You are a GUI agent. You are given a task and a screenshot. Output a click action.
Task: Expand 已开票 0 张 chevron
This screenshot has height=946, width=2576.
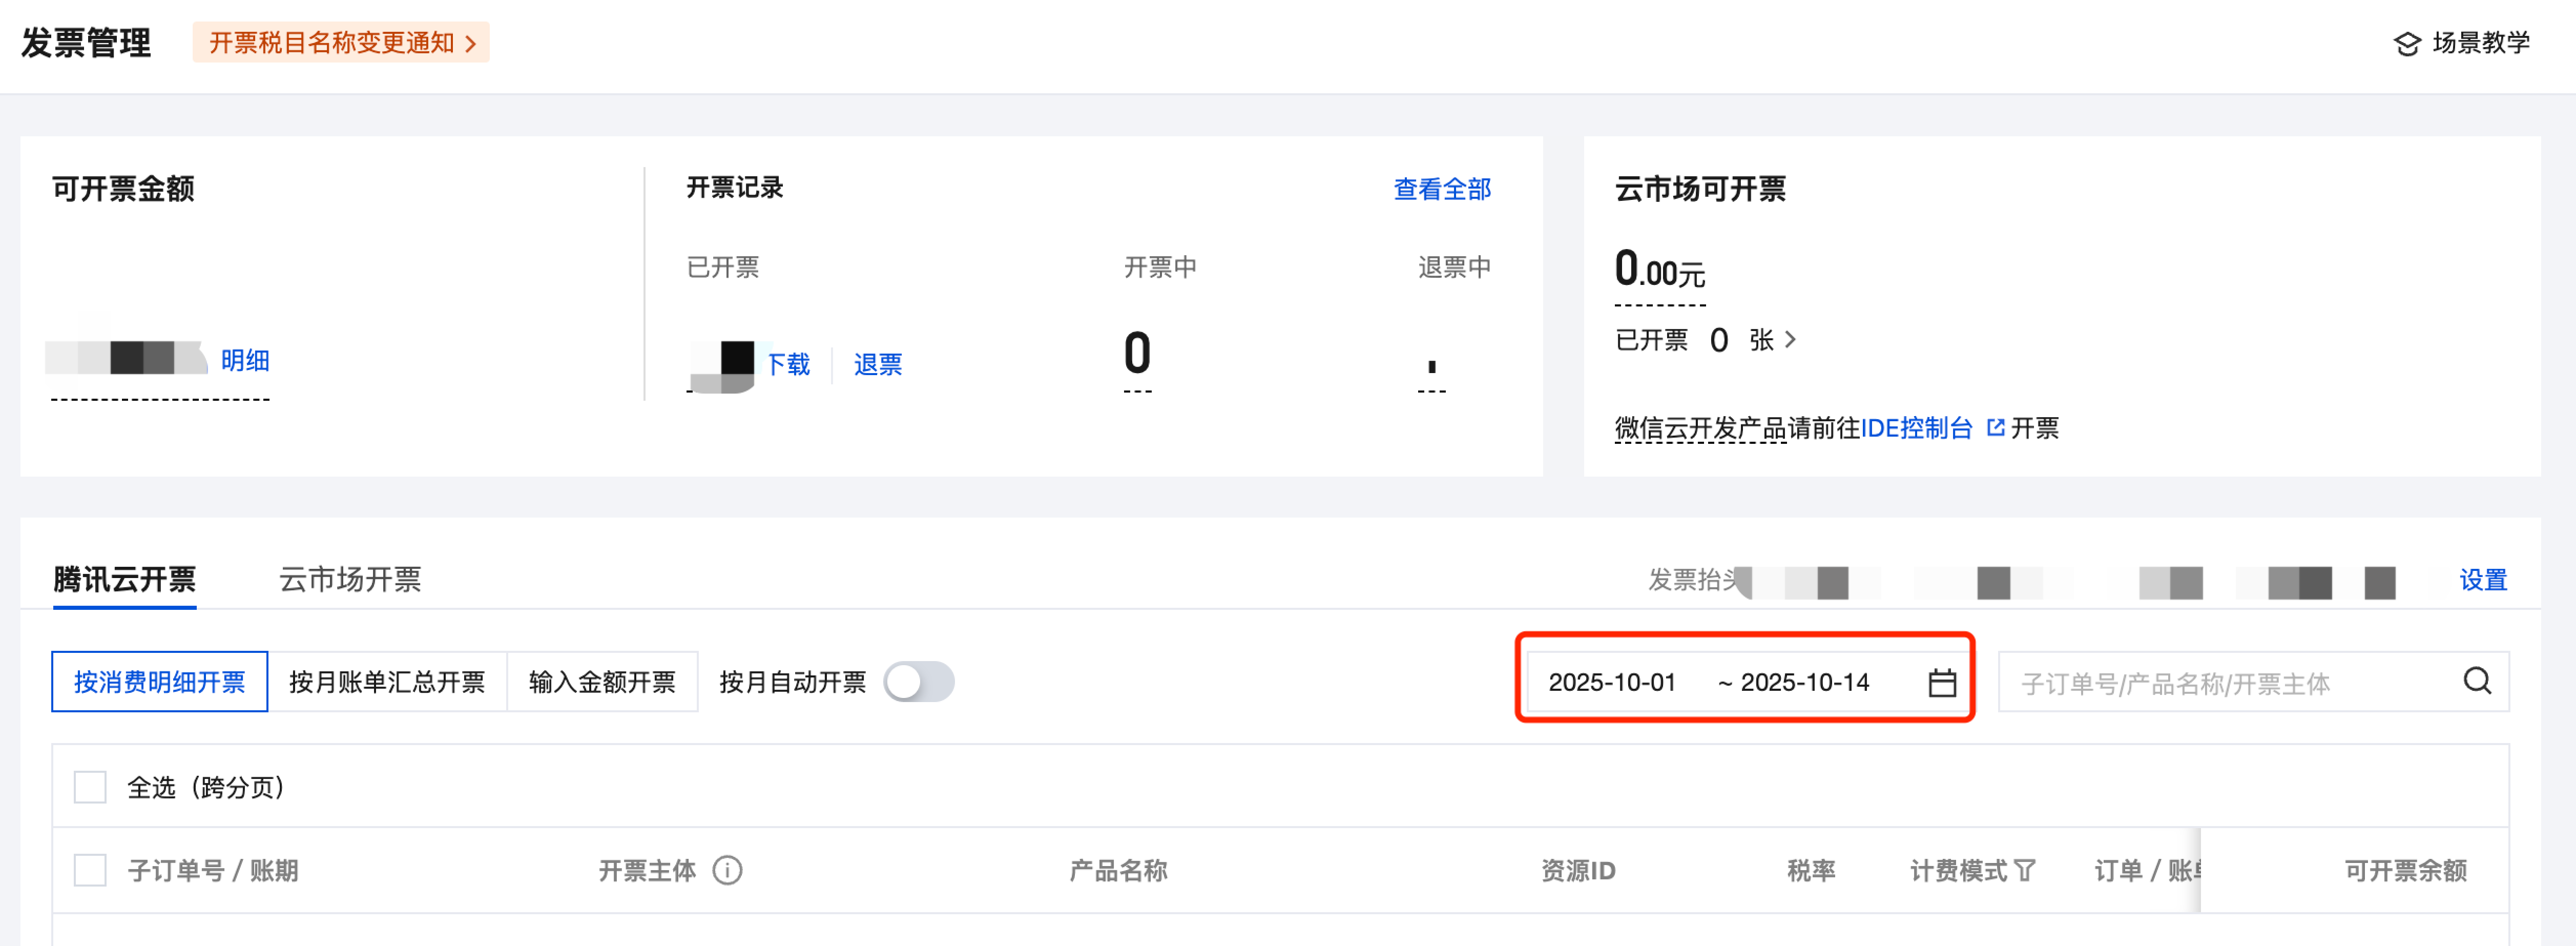click(x=1790, y=340)
